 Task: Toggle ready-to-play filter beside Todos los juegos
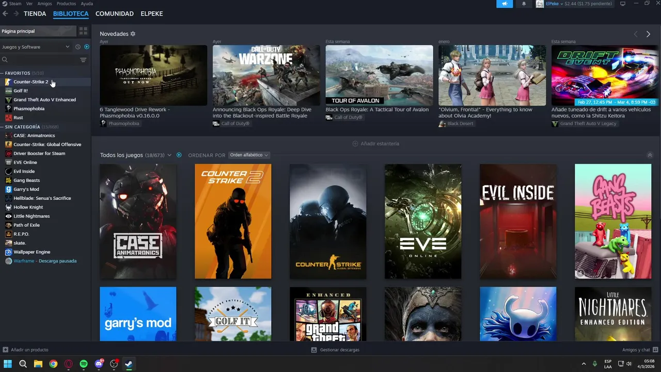(179, 155)
